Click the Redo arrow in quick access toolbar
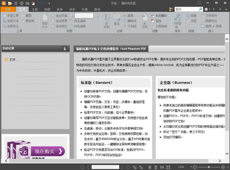Image resolution: width=230 pixels, height=170 pixels. [x=45, y=3]
